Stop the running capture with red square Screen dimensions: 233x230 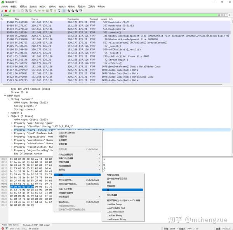click(x=6, y=11)
